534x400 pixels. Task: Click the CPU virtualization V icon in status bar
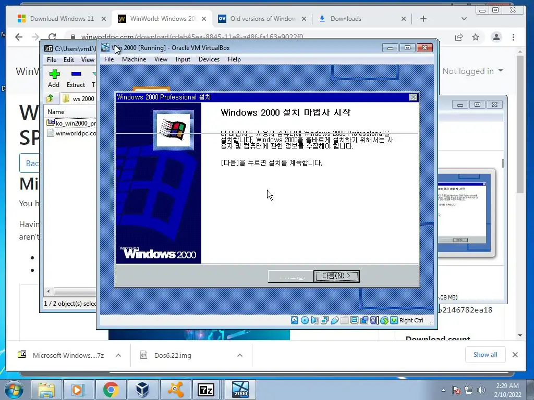374,320
